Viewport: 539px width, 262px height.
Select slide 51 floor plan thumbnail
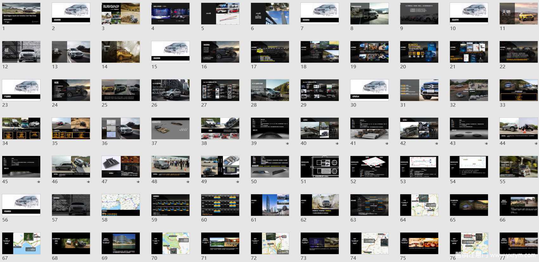pos(320,167)
